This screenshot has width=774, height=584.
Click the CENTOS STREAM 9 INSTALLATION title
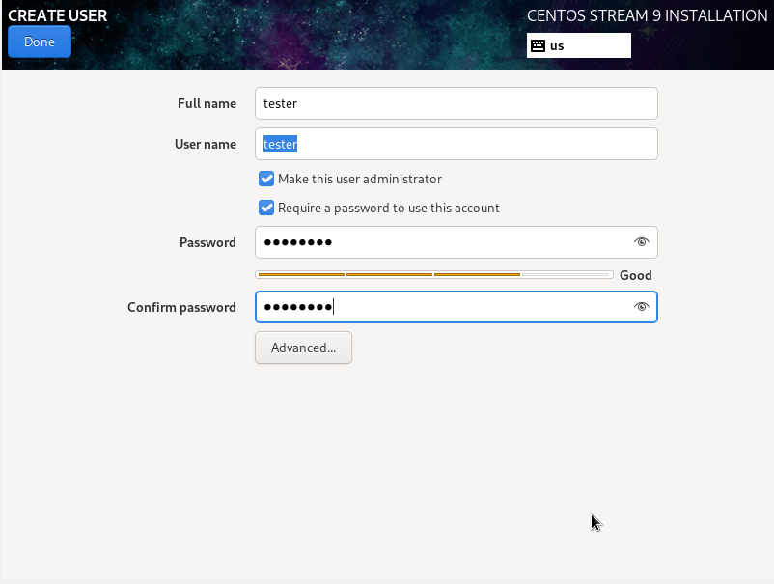coord(648,15)
